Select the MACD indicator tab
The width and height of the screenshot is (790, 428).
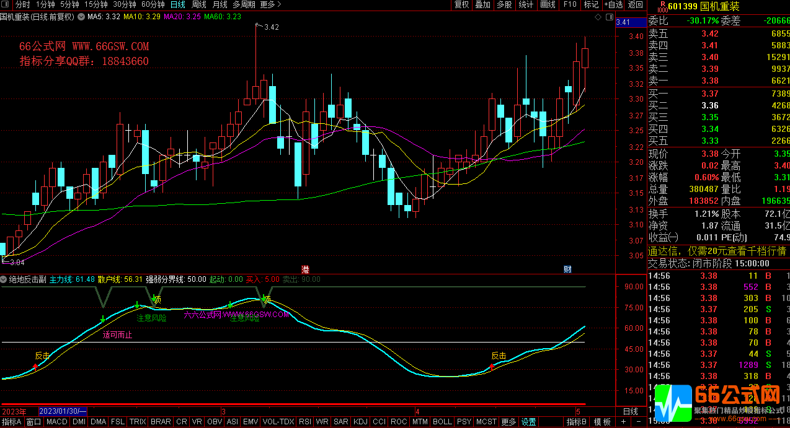click(56, 422)
